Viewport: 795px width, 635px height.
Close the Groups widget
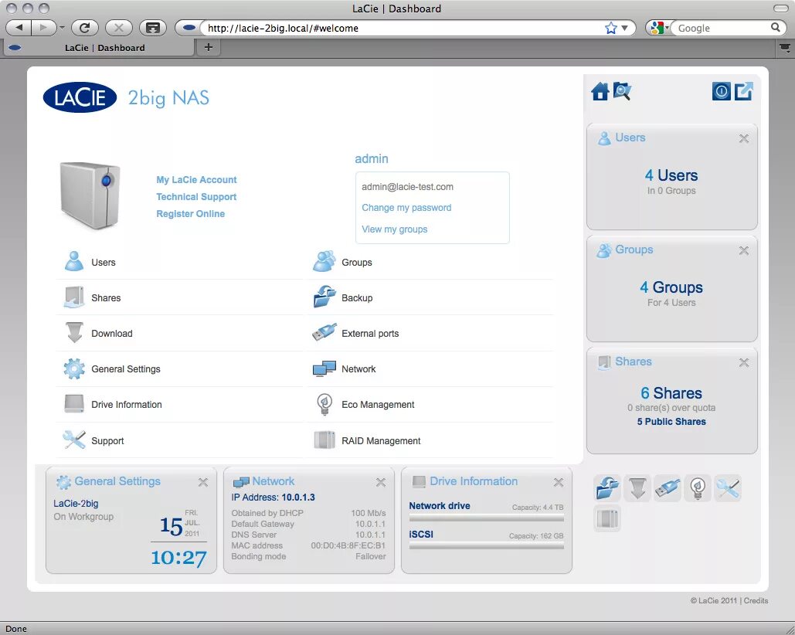(x=744, y=250)
